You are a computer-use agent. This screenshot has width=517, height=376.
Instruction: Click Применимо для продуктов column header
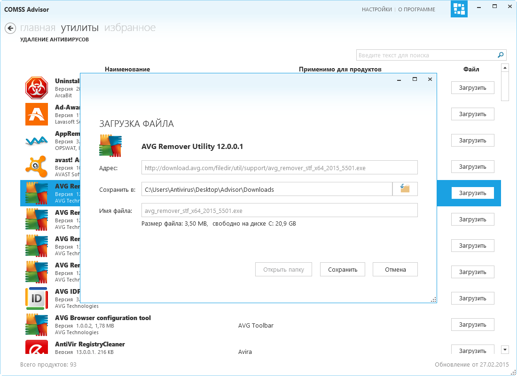click(340, 69)
